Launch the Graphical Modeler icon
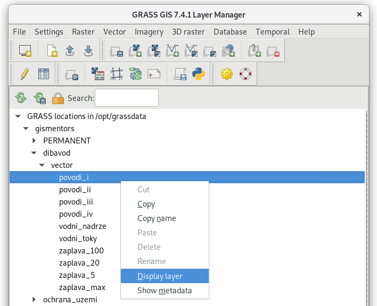This screenshot has width=377, height=306. (x=136, y=74)
